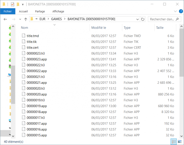Viewport: 184px width, 145px height.
Task: Select the file 00000021.h3
Action: pyautogui.click(x=36, y=77)
